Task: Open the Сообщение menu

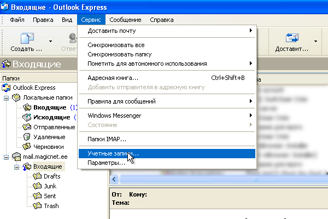Action: (x=125, y=20)
